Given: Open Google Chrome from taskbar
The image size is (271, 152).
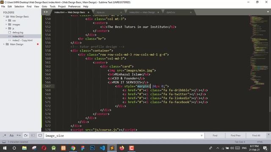Looking at the screenshot, I should pos(73,148).
